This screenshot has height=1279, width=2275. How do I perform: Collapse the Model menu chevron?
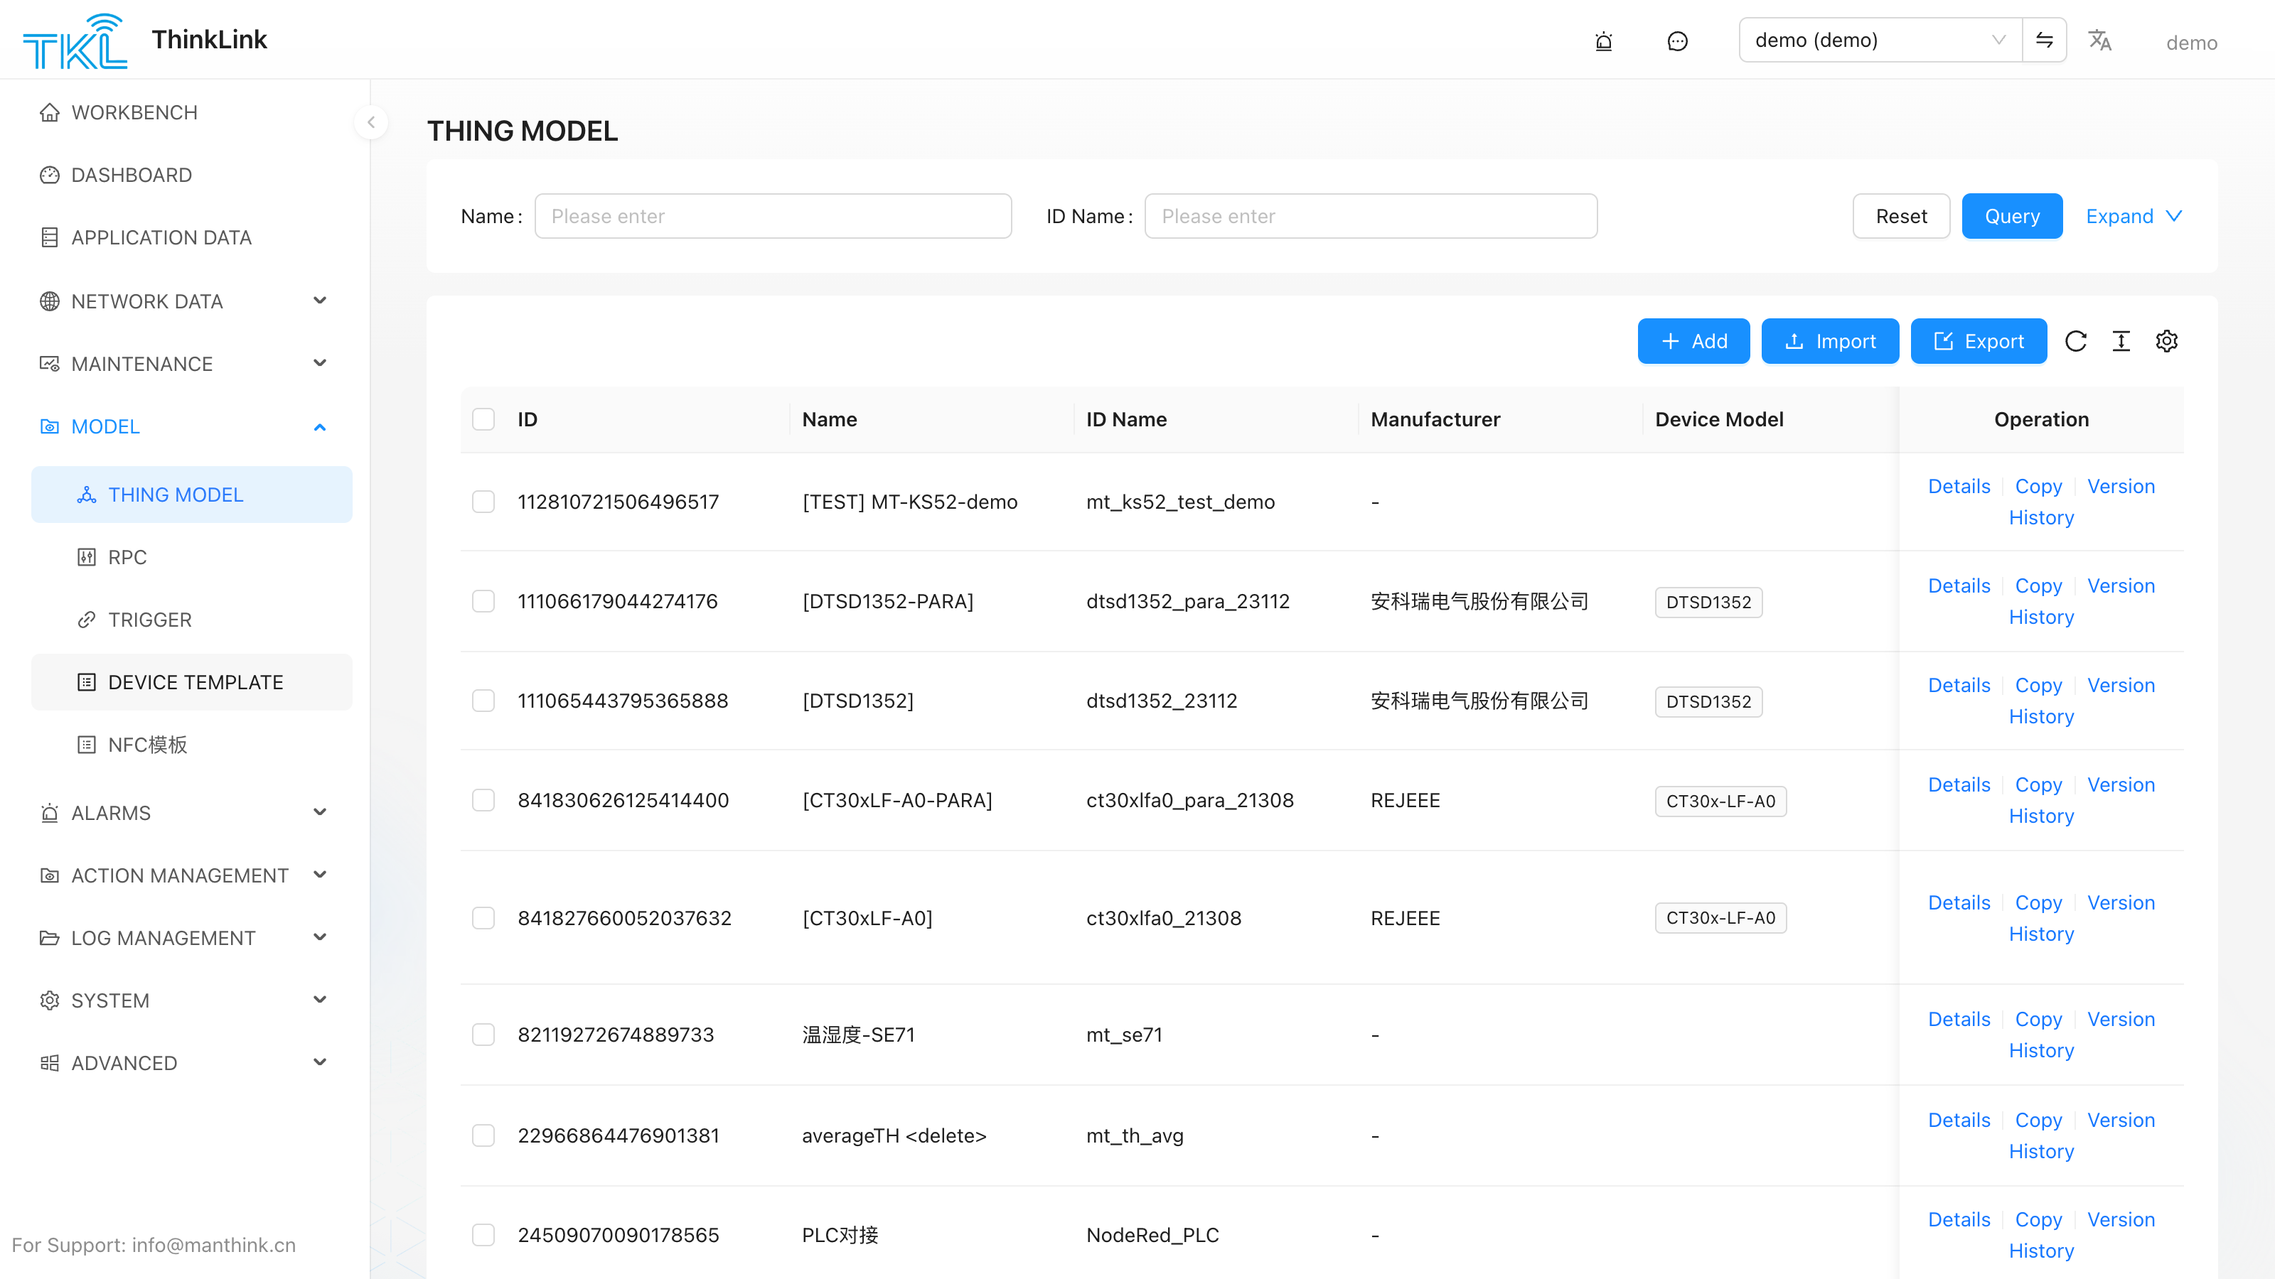320,426
